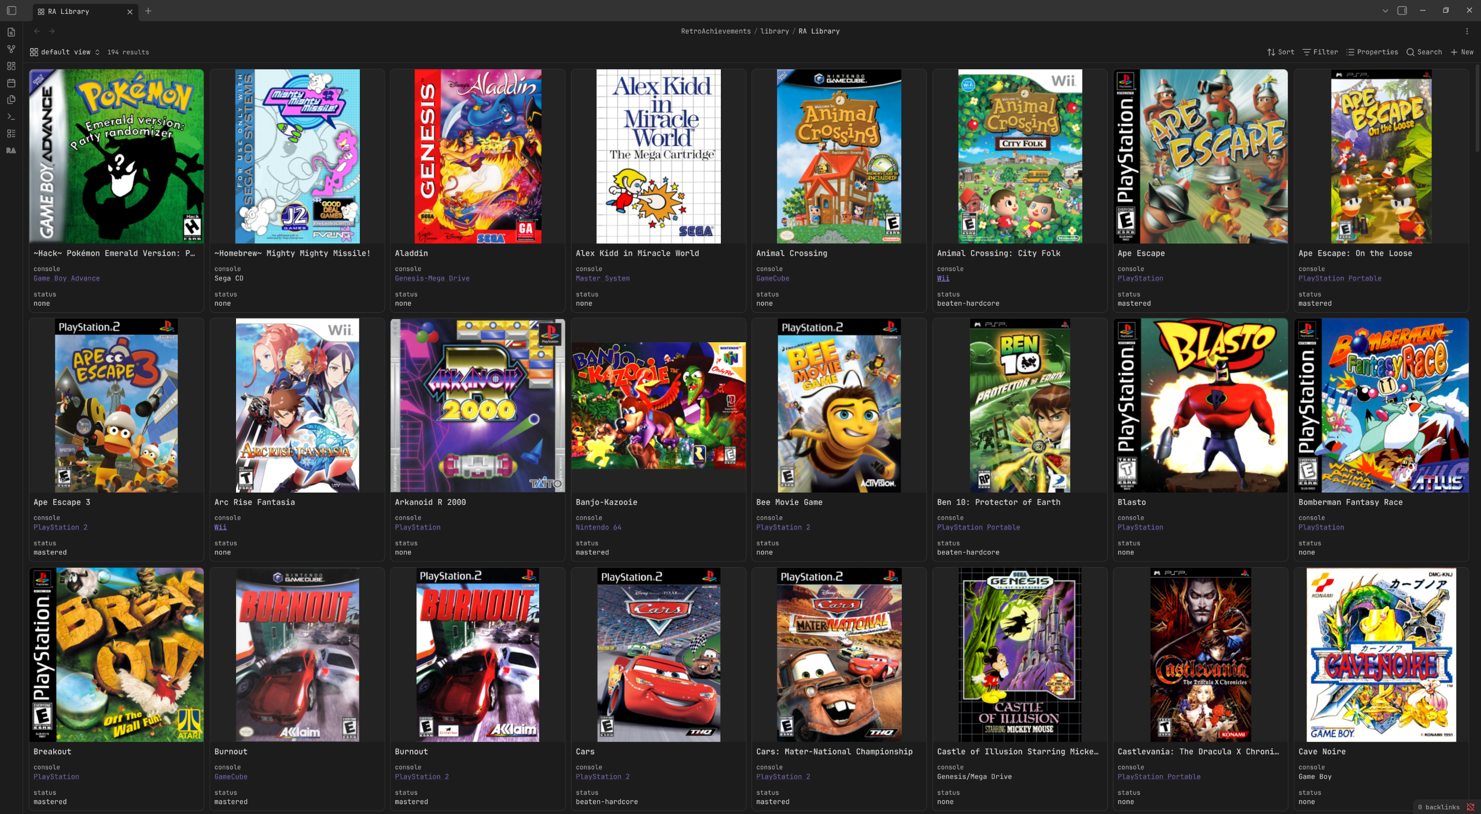Click the checklist ribbon icon

tap(11, 133)
